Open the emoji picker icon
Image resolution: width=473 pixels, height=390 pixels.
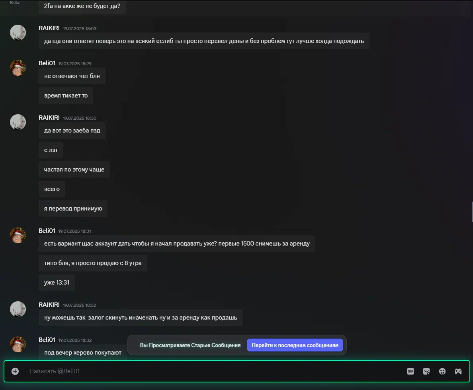442,371
